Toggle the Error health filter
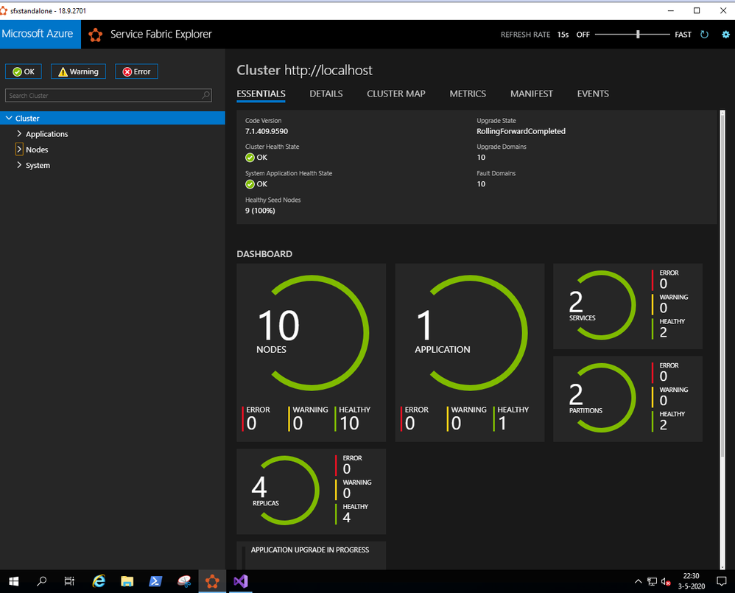The height and width of the screenshot is (593, 735). (136, 71)
